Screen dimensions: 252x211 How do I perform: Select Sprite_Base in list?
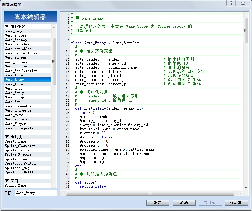[x=27, y=141]
